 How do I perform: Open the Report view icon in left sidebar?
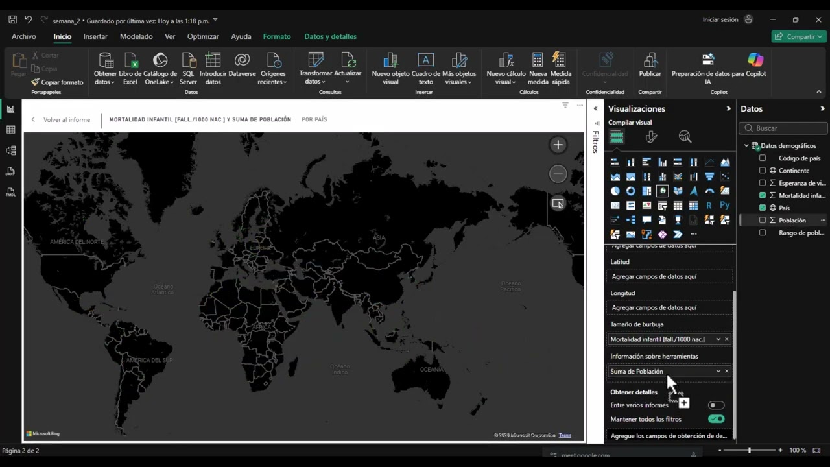(10, 109)
